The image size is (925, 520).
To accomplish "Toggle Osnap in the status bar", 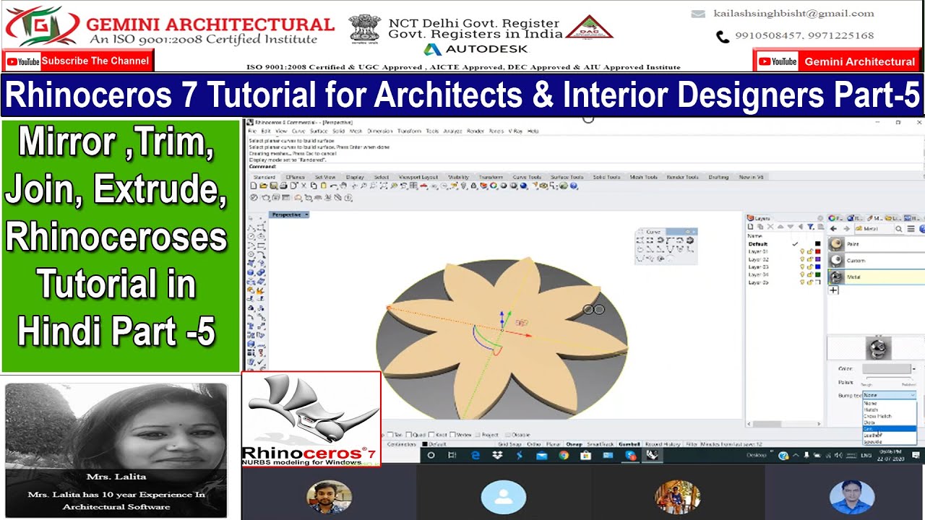I will [x=575, y=444].
